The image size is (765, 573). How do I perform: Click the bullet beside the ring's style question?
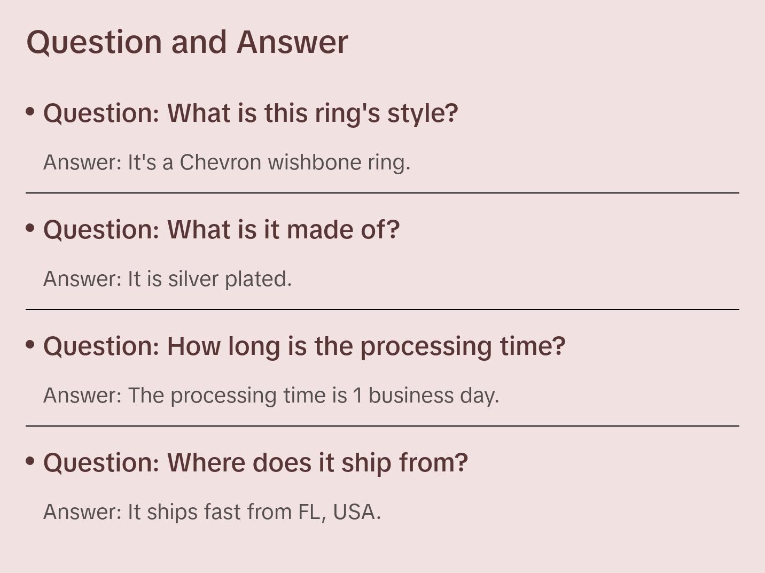pyautogui.click(x=30, y=111)
